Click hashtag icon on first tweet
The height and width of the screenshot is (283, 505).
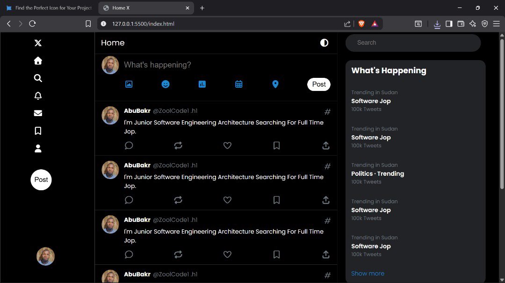coord(327,112)
